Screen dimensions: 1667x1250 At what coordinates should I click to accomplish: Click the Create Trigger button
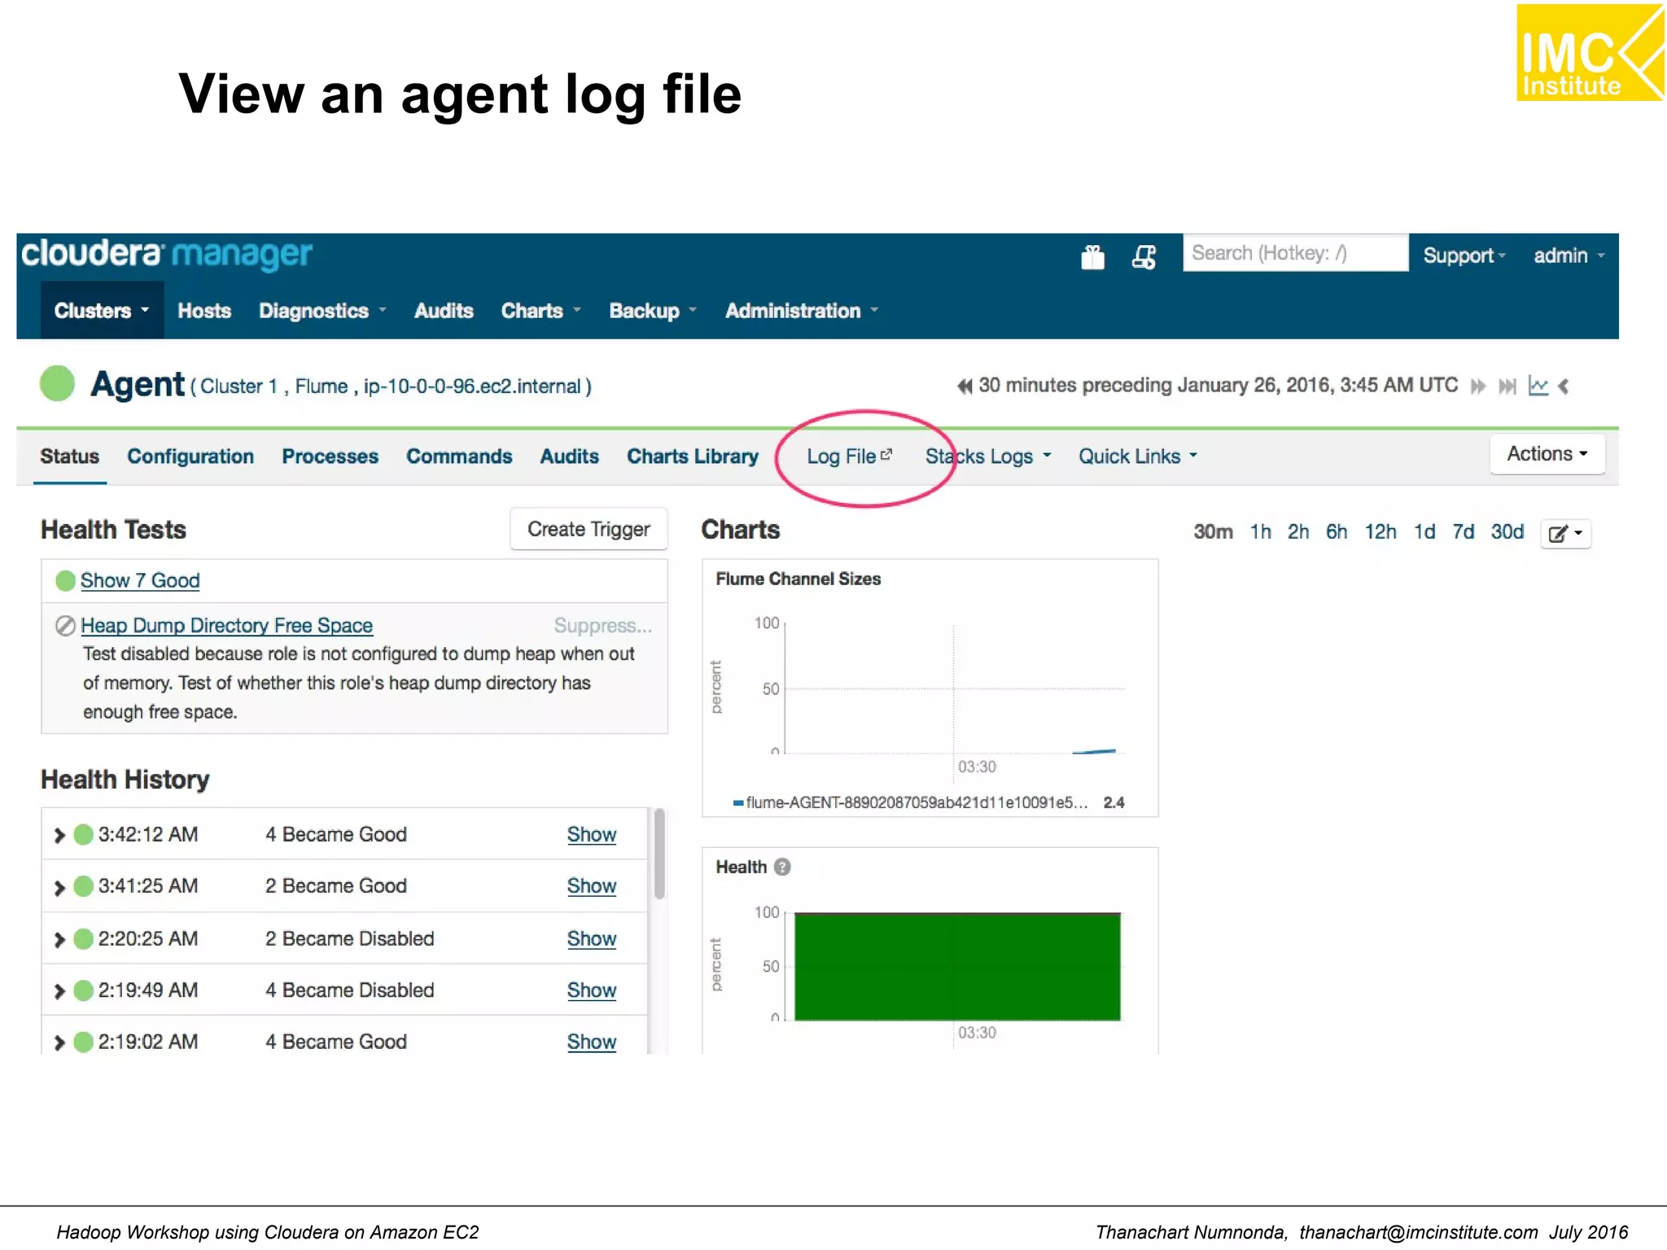coord(588,529)
